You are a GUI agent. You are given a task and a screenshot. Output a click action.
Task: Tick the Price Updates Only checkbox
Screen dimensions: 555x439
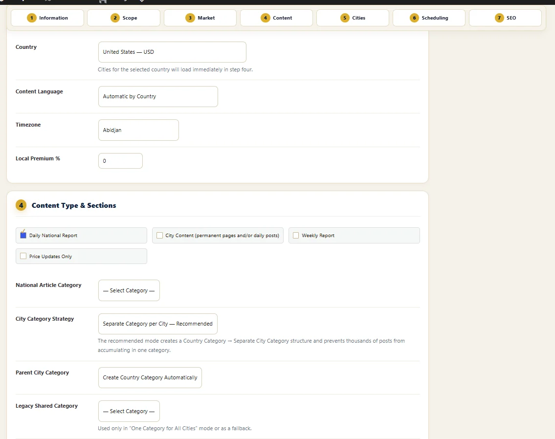tap(23, 256)
